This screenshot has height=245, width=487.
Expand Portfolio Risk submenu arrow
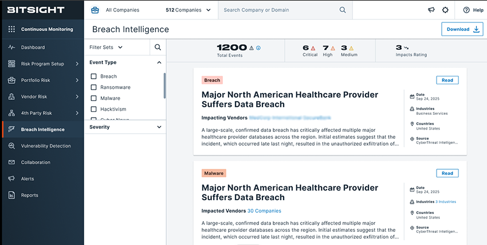[x=77, y=80]
